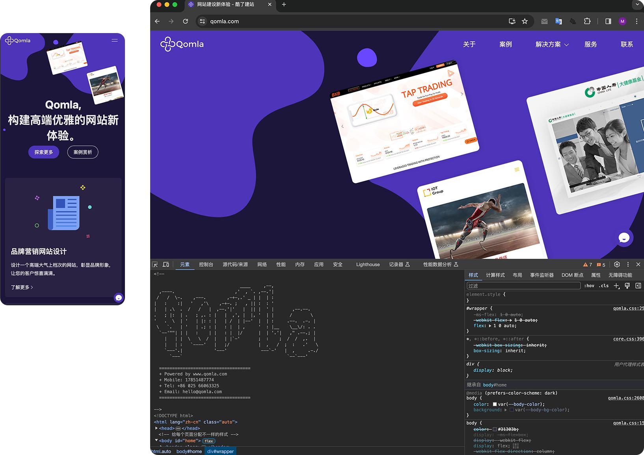Click the browser forward arrow
The width and height of the screenshot is (644, 455).
coord(171,21)
